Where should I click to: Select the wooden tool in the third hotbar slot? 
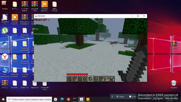[80, 79]
